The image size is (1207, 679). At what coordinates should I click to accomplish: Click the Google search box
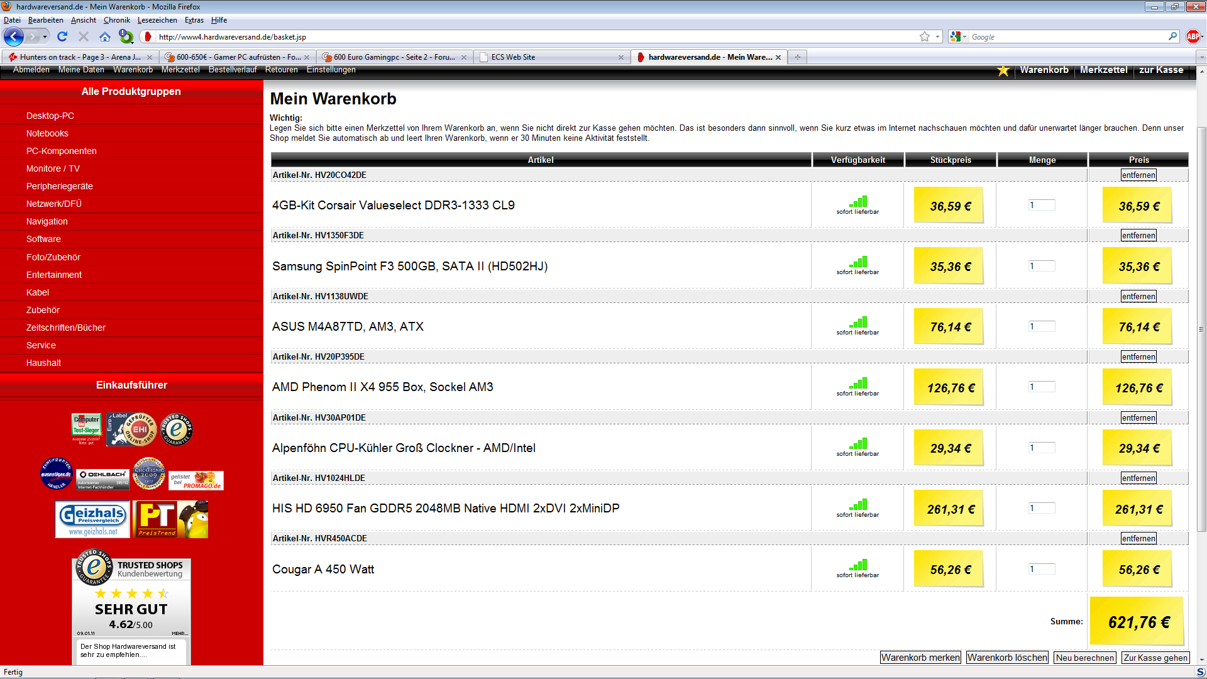coord(1067,37)
